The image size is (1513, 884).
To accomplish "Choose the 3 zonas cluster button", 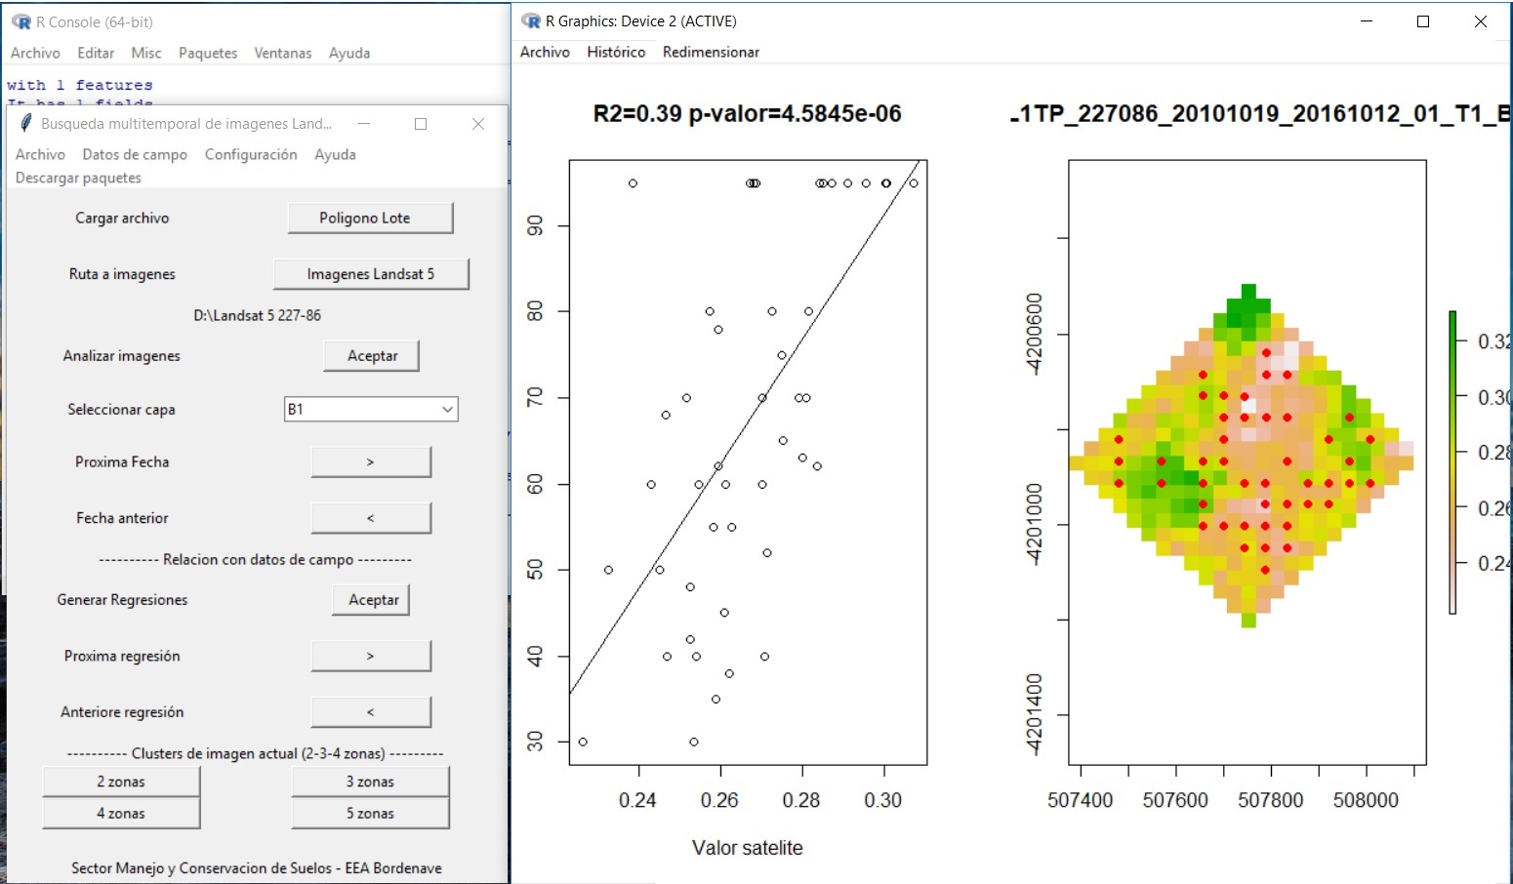I will (x=370, y=782).
